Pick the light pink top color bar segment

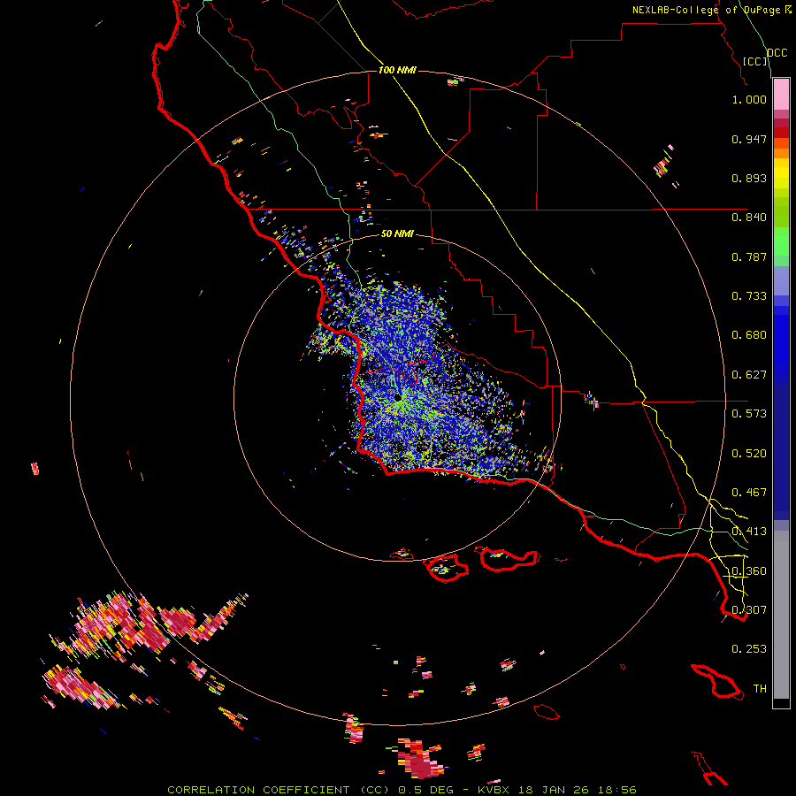(781, 95)
